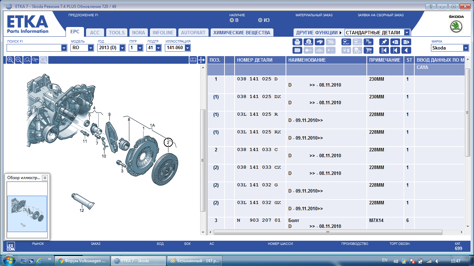Switch to the INFOLINE tab
474x266 pixels.
click(163, 33)
